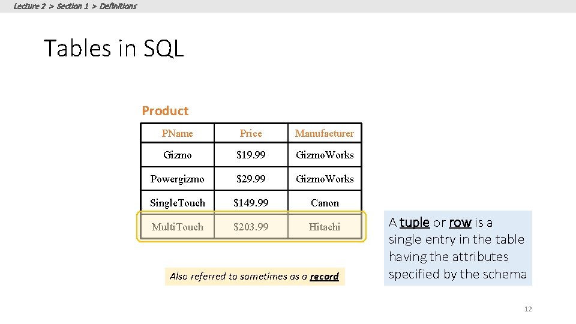Click the orange 'Product' table label

pyautogui.click(x=165, y=110)
